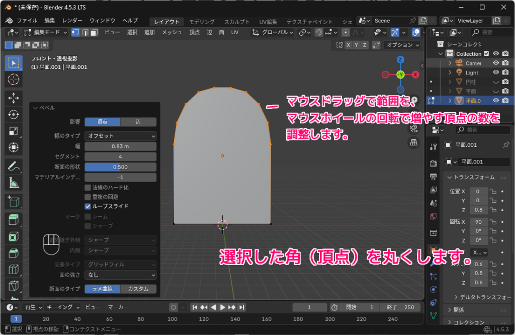Hide the 平面.001 object with the eye toggle
This screenshot has width=515, height=335.
tap(496, 101)
